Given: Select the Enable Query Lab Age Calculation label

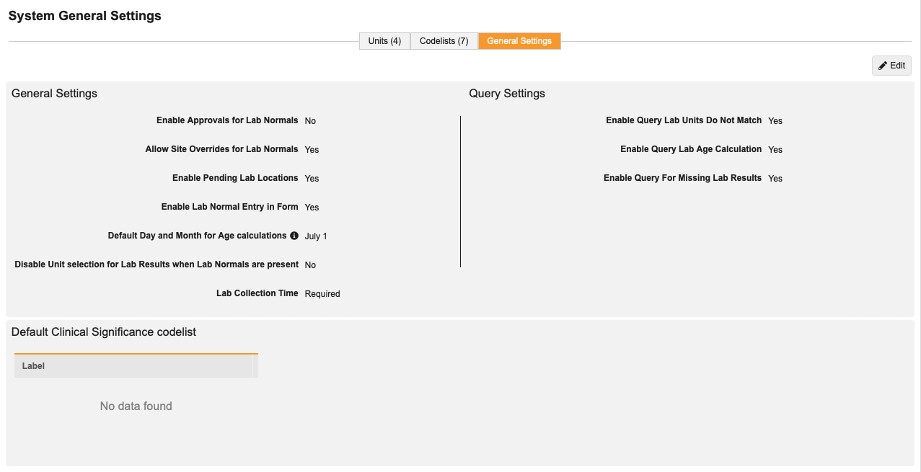Looking at the screenshot, I should click(691, 149).
